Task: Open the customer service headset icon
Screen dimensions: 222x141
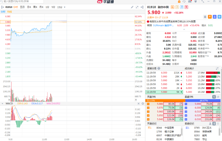Action: [184, 1]
